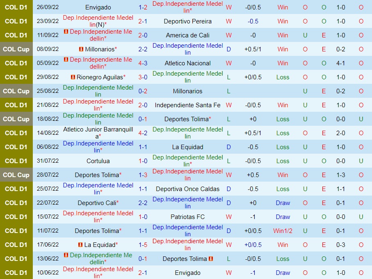The width and height of the screenshot is (372, 279).
Task: Click the red card icon beside Millonarios on 08/09/22
Action: [81, 49]
